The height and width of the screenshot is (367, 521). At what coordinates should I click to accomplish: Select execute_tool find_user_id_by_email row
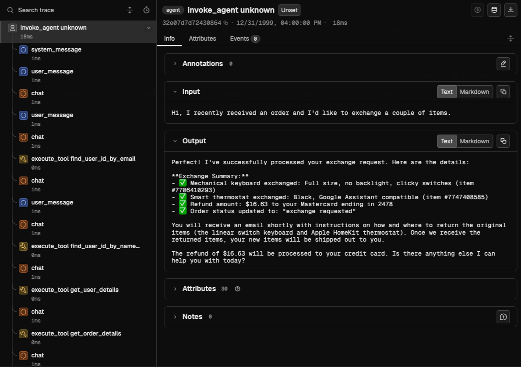(78, 163)
